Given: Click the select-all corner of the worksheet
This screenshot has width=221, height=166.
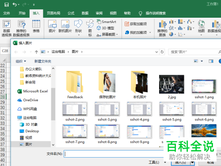Looking at the screenshot, I should pyautogui.click(x=4, y=60).
